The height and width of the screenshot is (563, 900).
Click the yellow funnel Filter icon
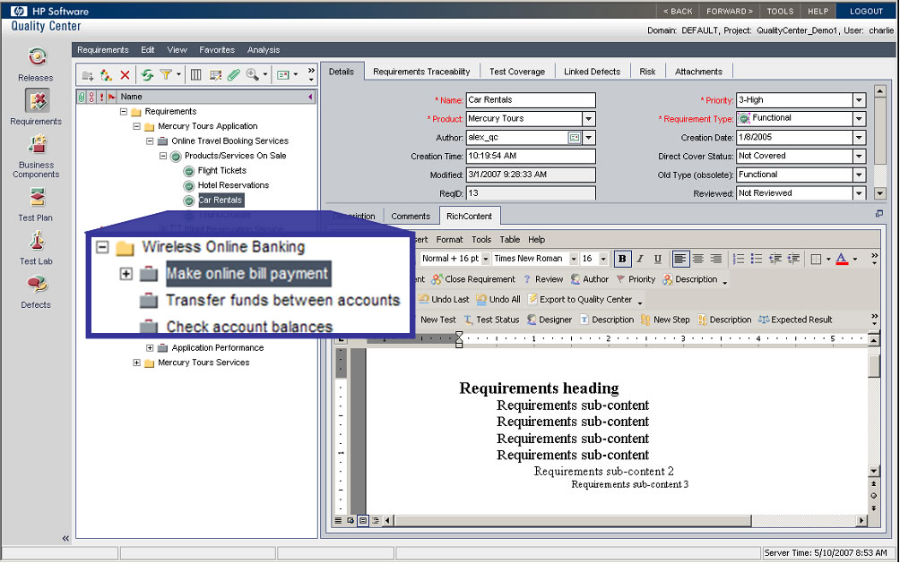tap(166, 74)
